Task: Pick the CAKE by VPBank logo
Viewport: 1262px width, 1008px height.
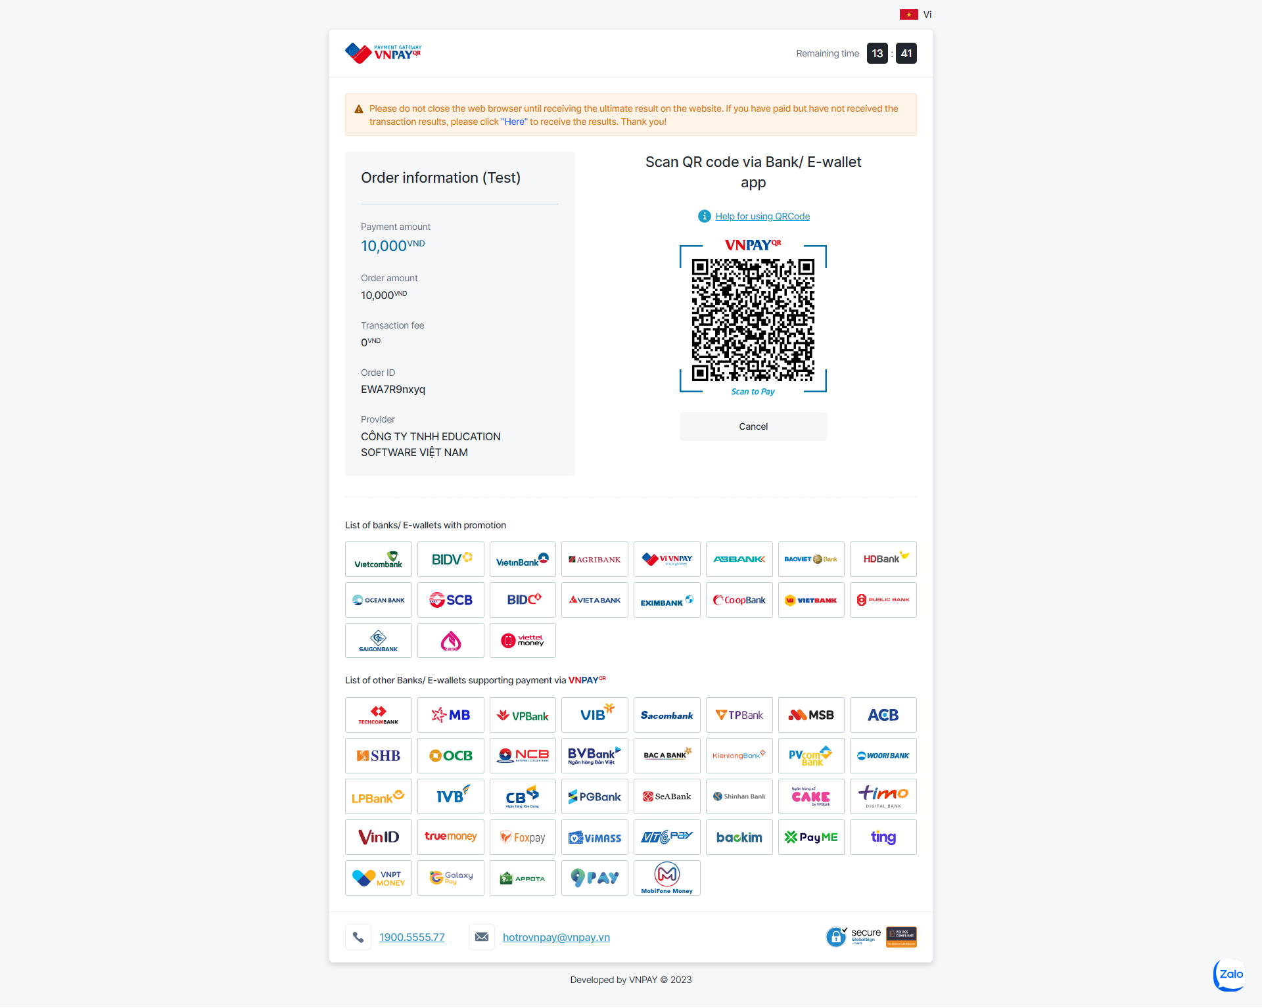Action: (x=811, y=796)
